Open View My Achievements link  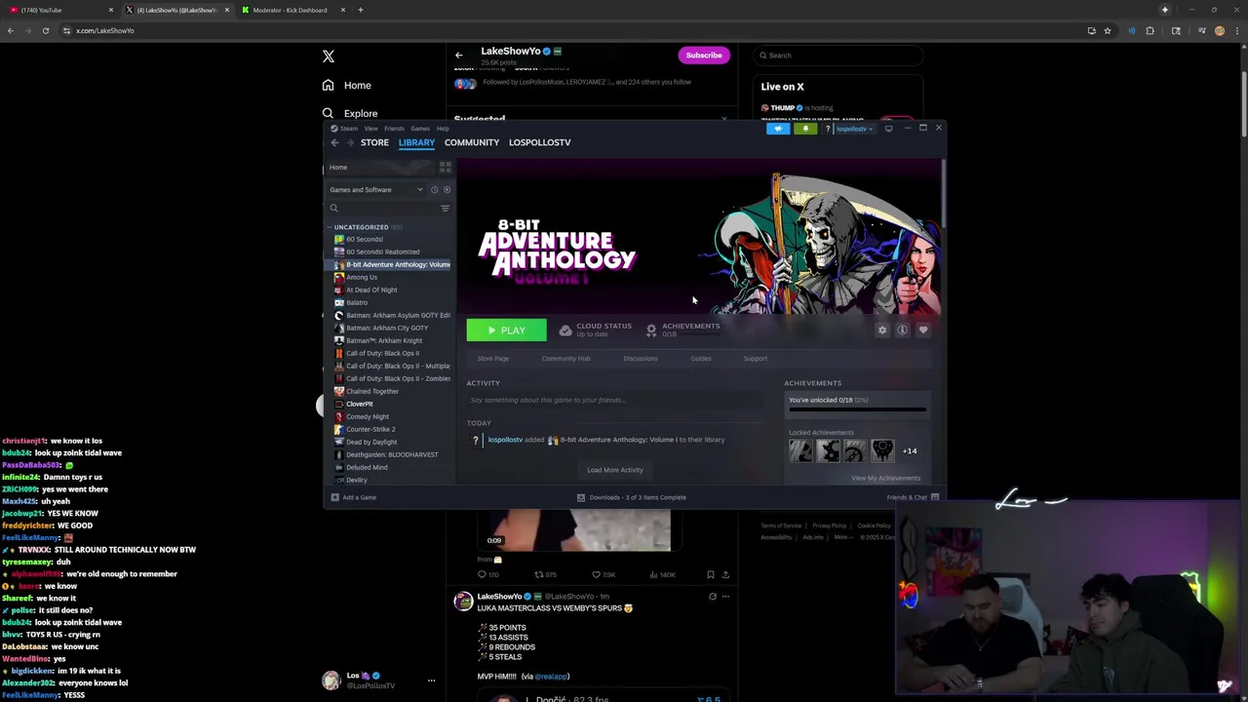point(885,478)
